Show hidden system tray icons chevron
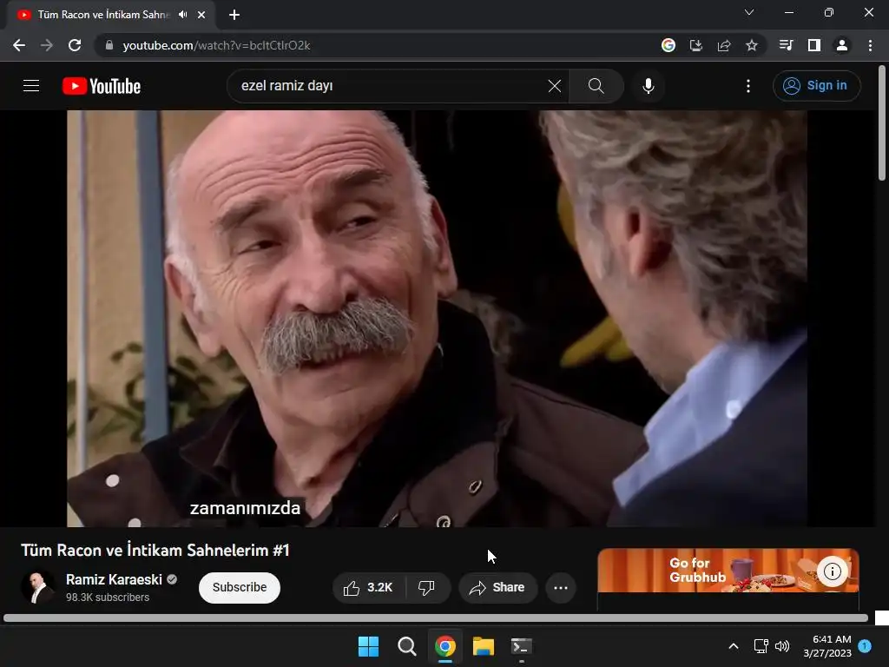This screenshot has width=889, height=667. click(733, 646)
